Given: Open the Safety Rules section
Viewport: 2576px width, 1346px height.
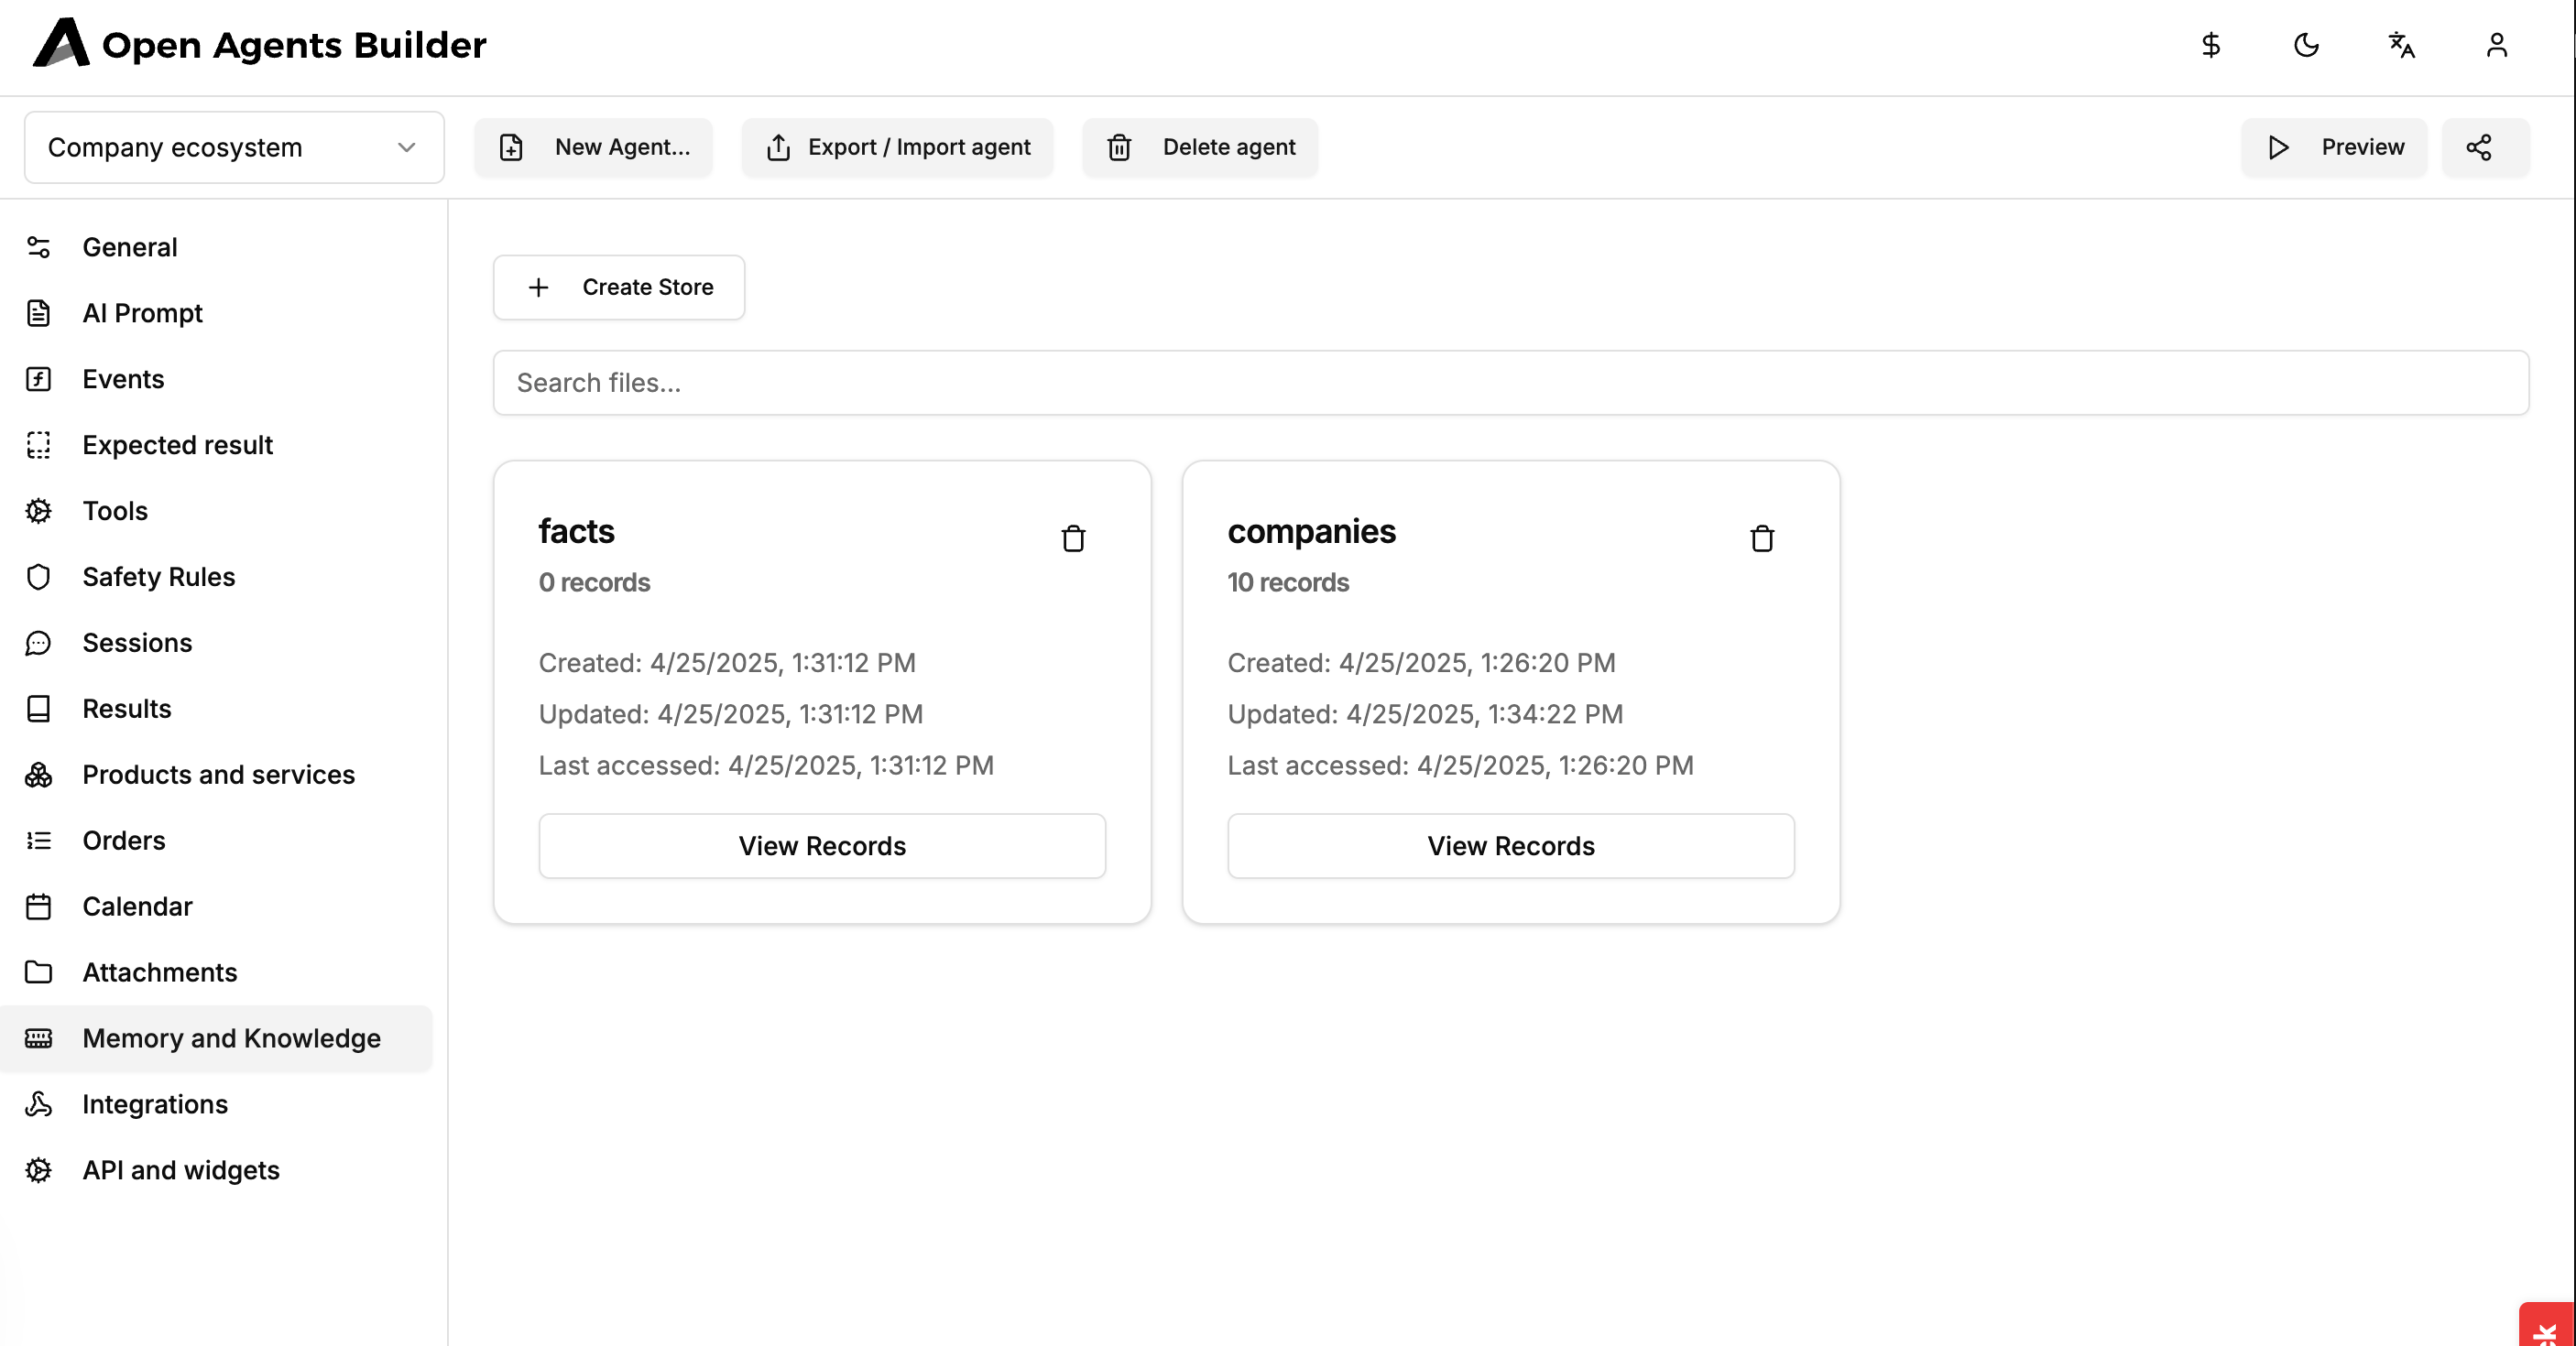Looking at the screenshot, I should pyautogui.click(x=216, y=577).
